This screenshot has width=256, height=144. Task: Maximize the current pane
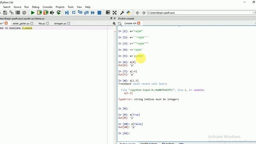(x=108, y=12)
